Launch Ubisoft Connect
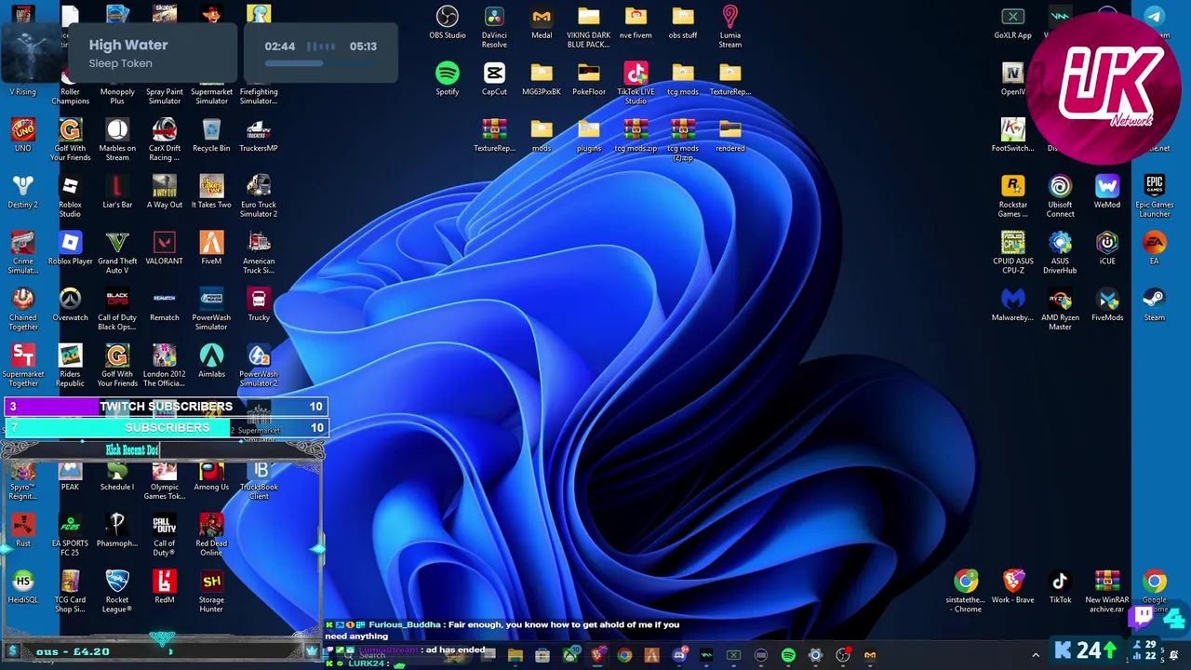 click(1060, 195)
